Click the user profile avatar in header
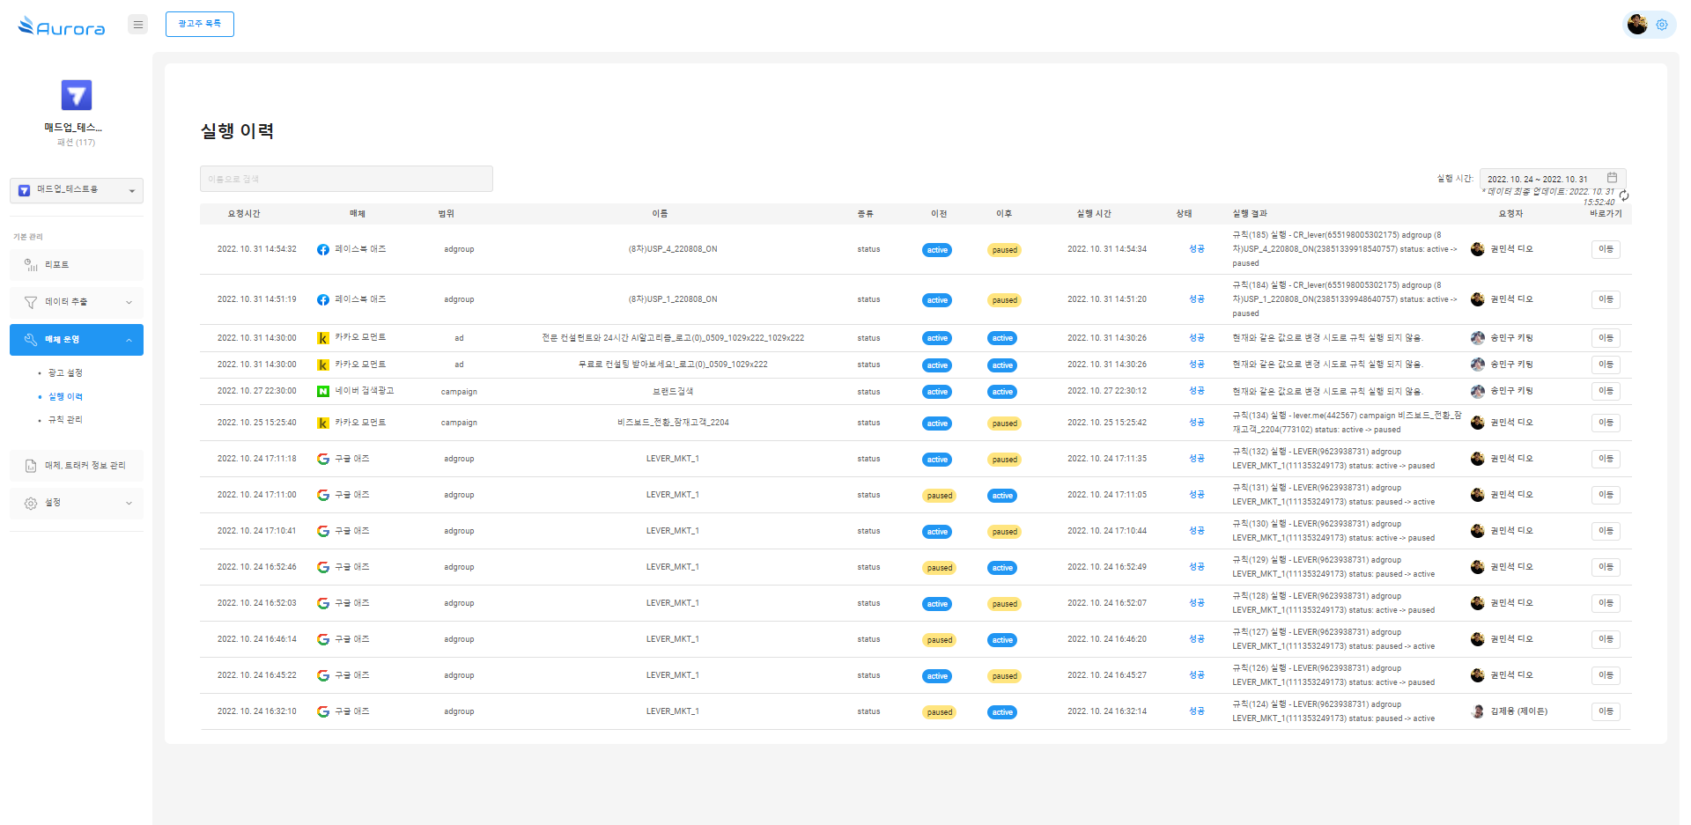Viewport: 1691px width, 825px height. [1637, 25]
